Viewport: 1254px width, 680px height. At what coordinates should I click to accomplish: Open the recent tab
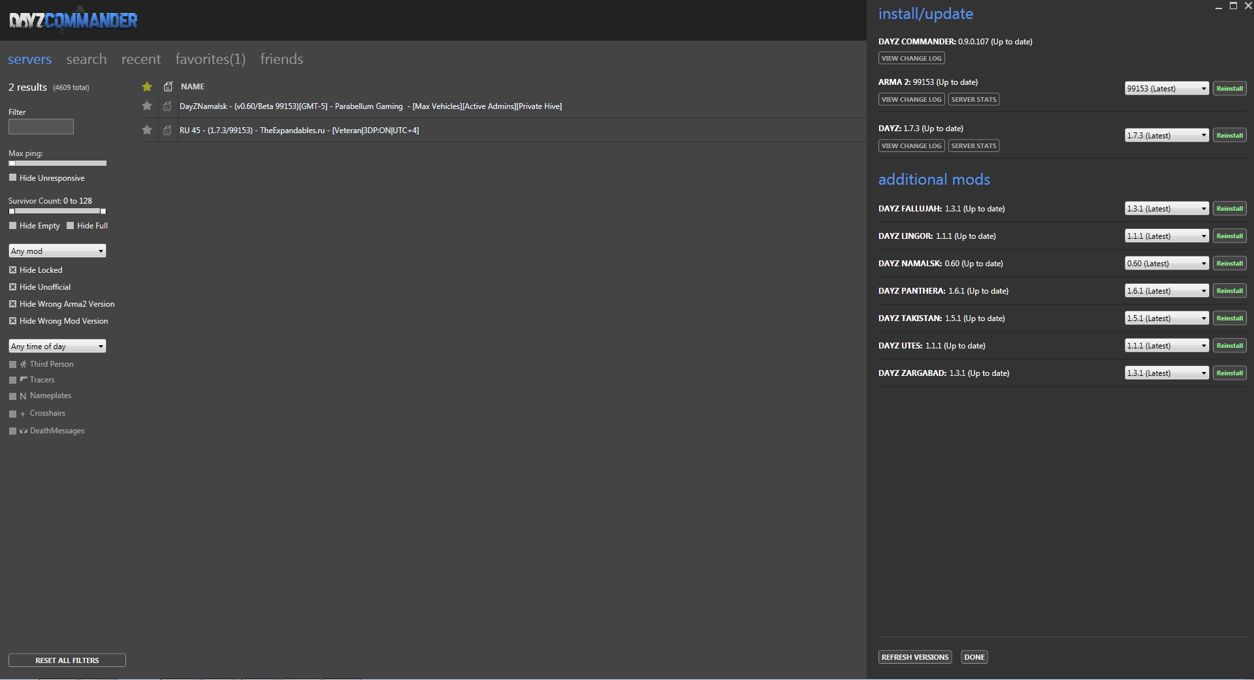coord(141,59)
